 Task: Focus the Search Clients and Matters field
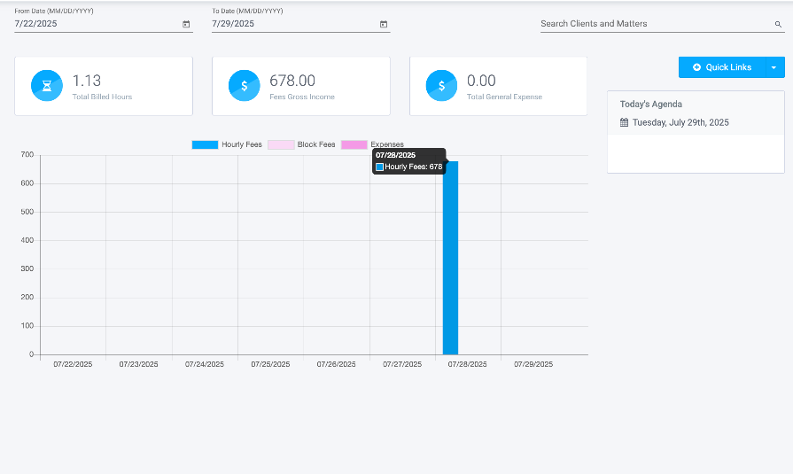coord(654,24)
